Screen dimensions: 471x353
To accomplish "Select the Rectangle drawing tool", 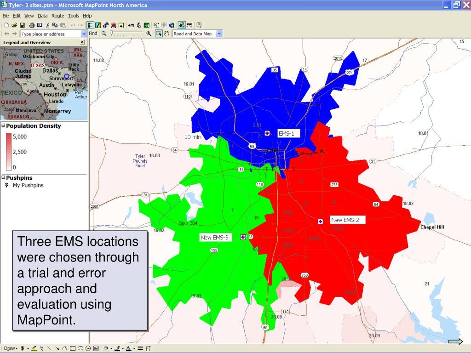I will pos(72,348).
